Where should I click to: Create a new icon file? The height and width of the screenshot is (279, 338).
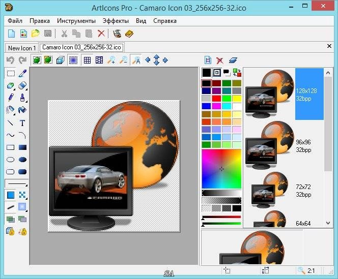pos(11,34)
